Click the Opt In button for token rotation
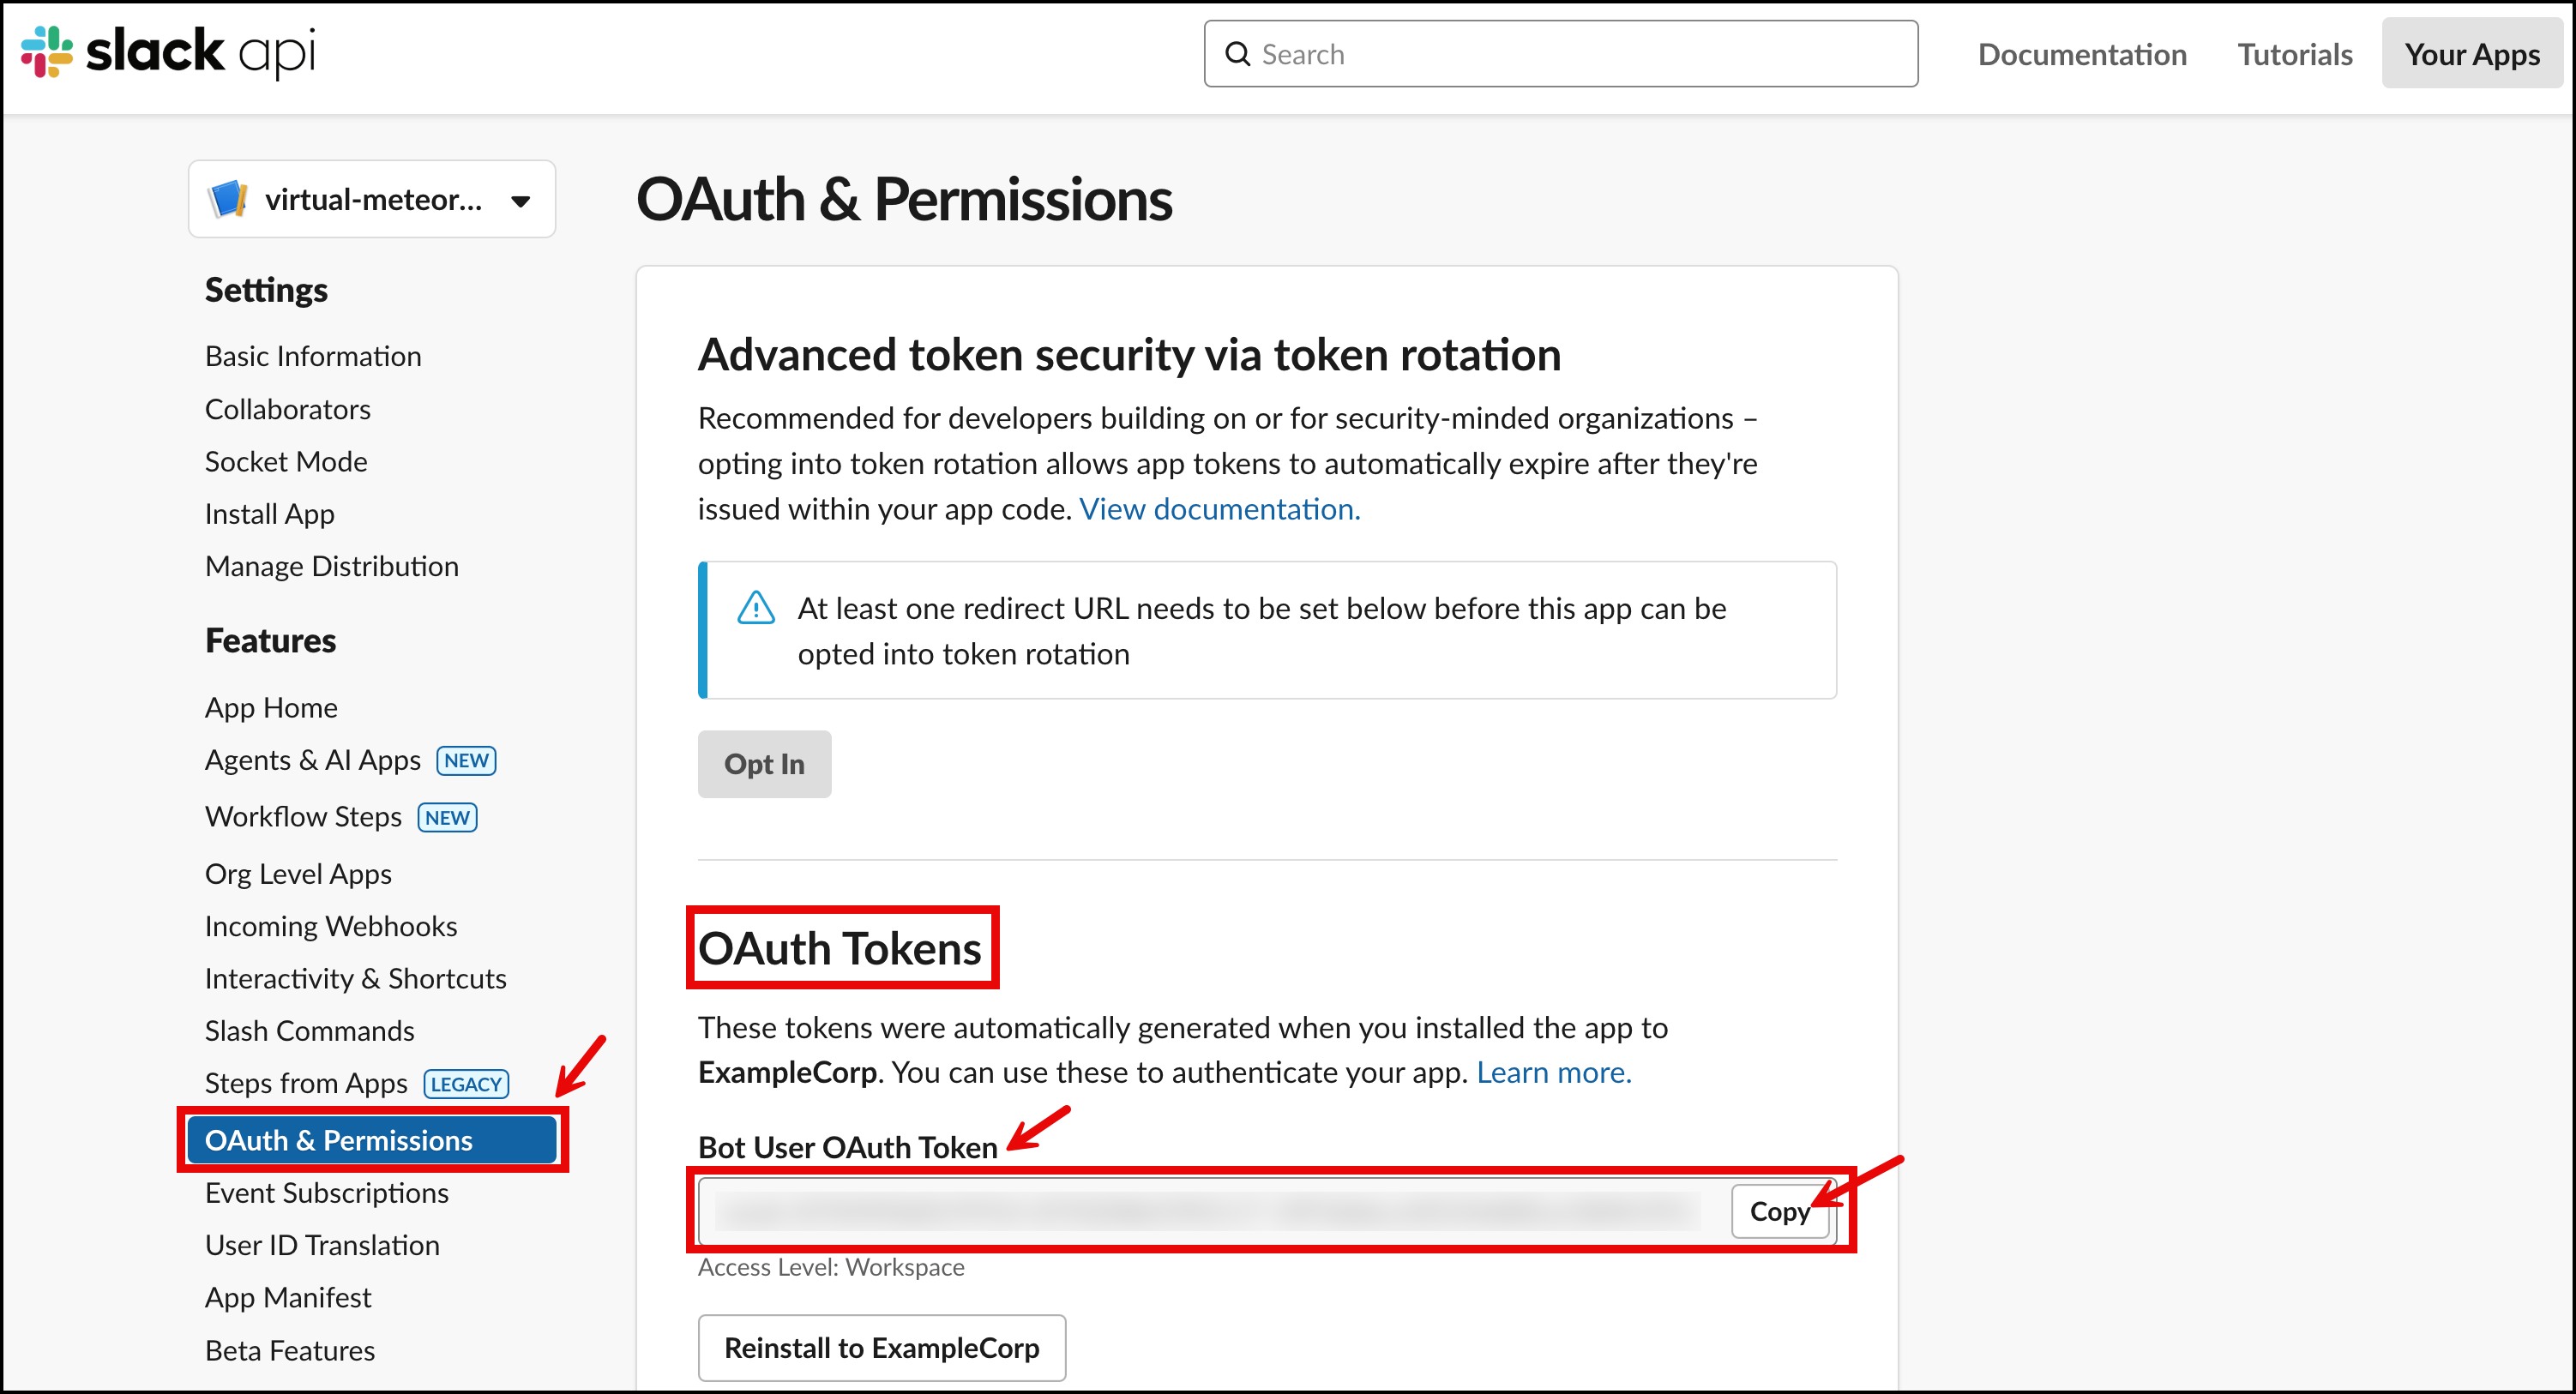This screenshot has width=2576, height=1394. pyautogui.click(x=764, y=764)
